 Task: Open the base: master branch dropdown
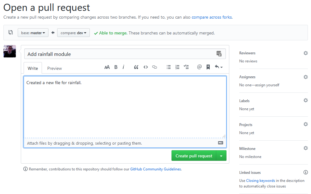tap(33, 32)
